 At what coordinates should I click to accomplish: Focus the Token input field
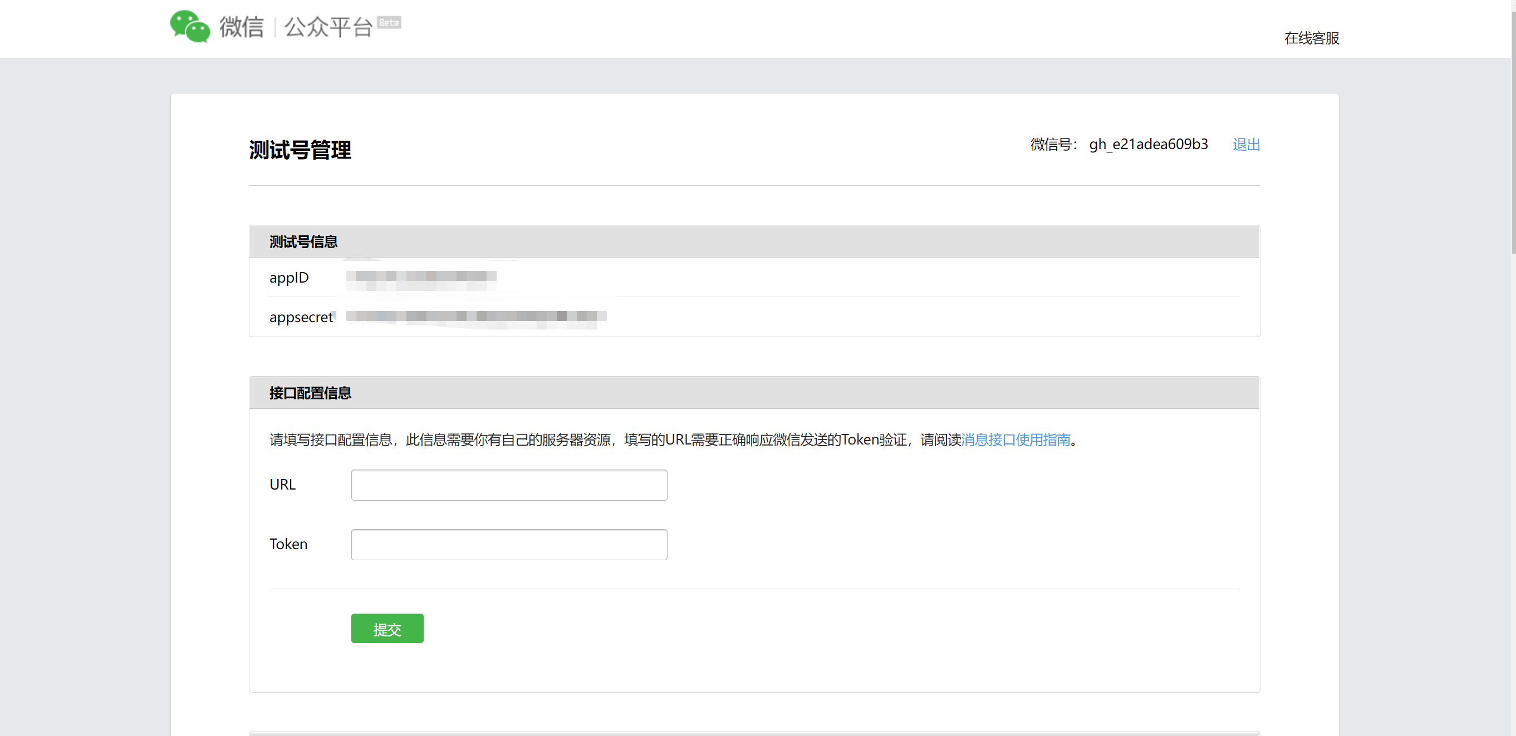point(509,545)
